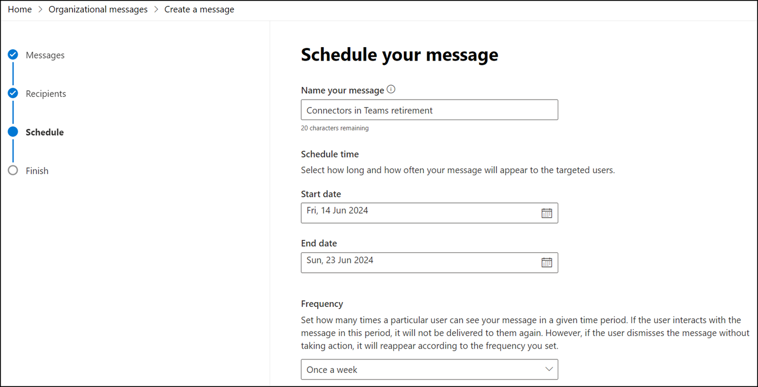Click the Start date field 'Fri, 14 Jun 2024'
The height and width of the screenshot is (387, 758).
coord(429,213)
